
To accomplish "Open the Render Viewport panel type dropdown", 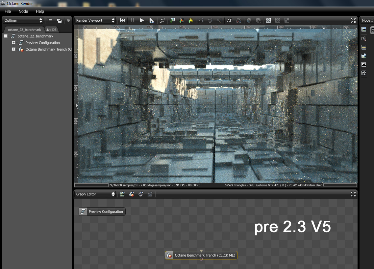I will [95, 20].
